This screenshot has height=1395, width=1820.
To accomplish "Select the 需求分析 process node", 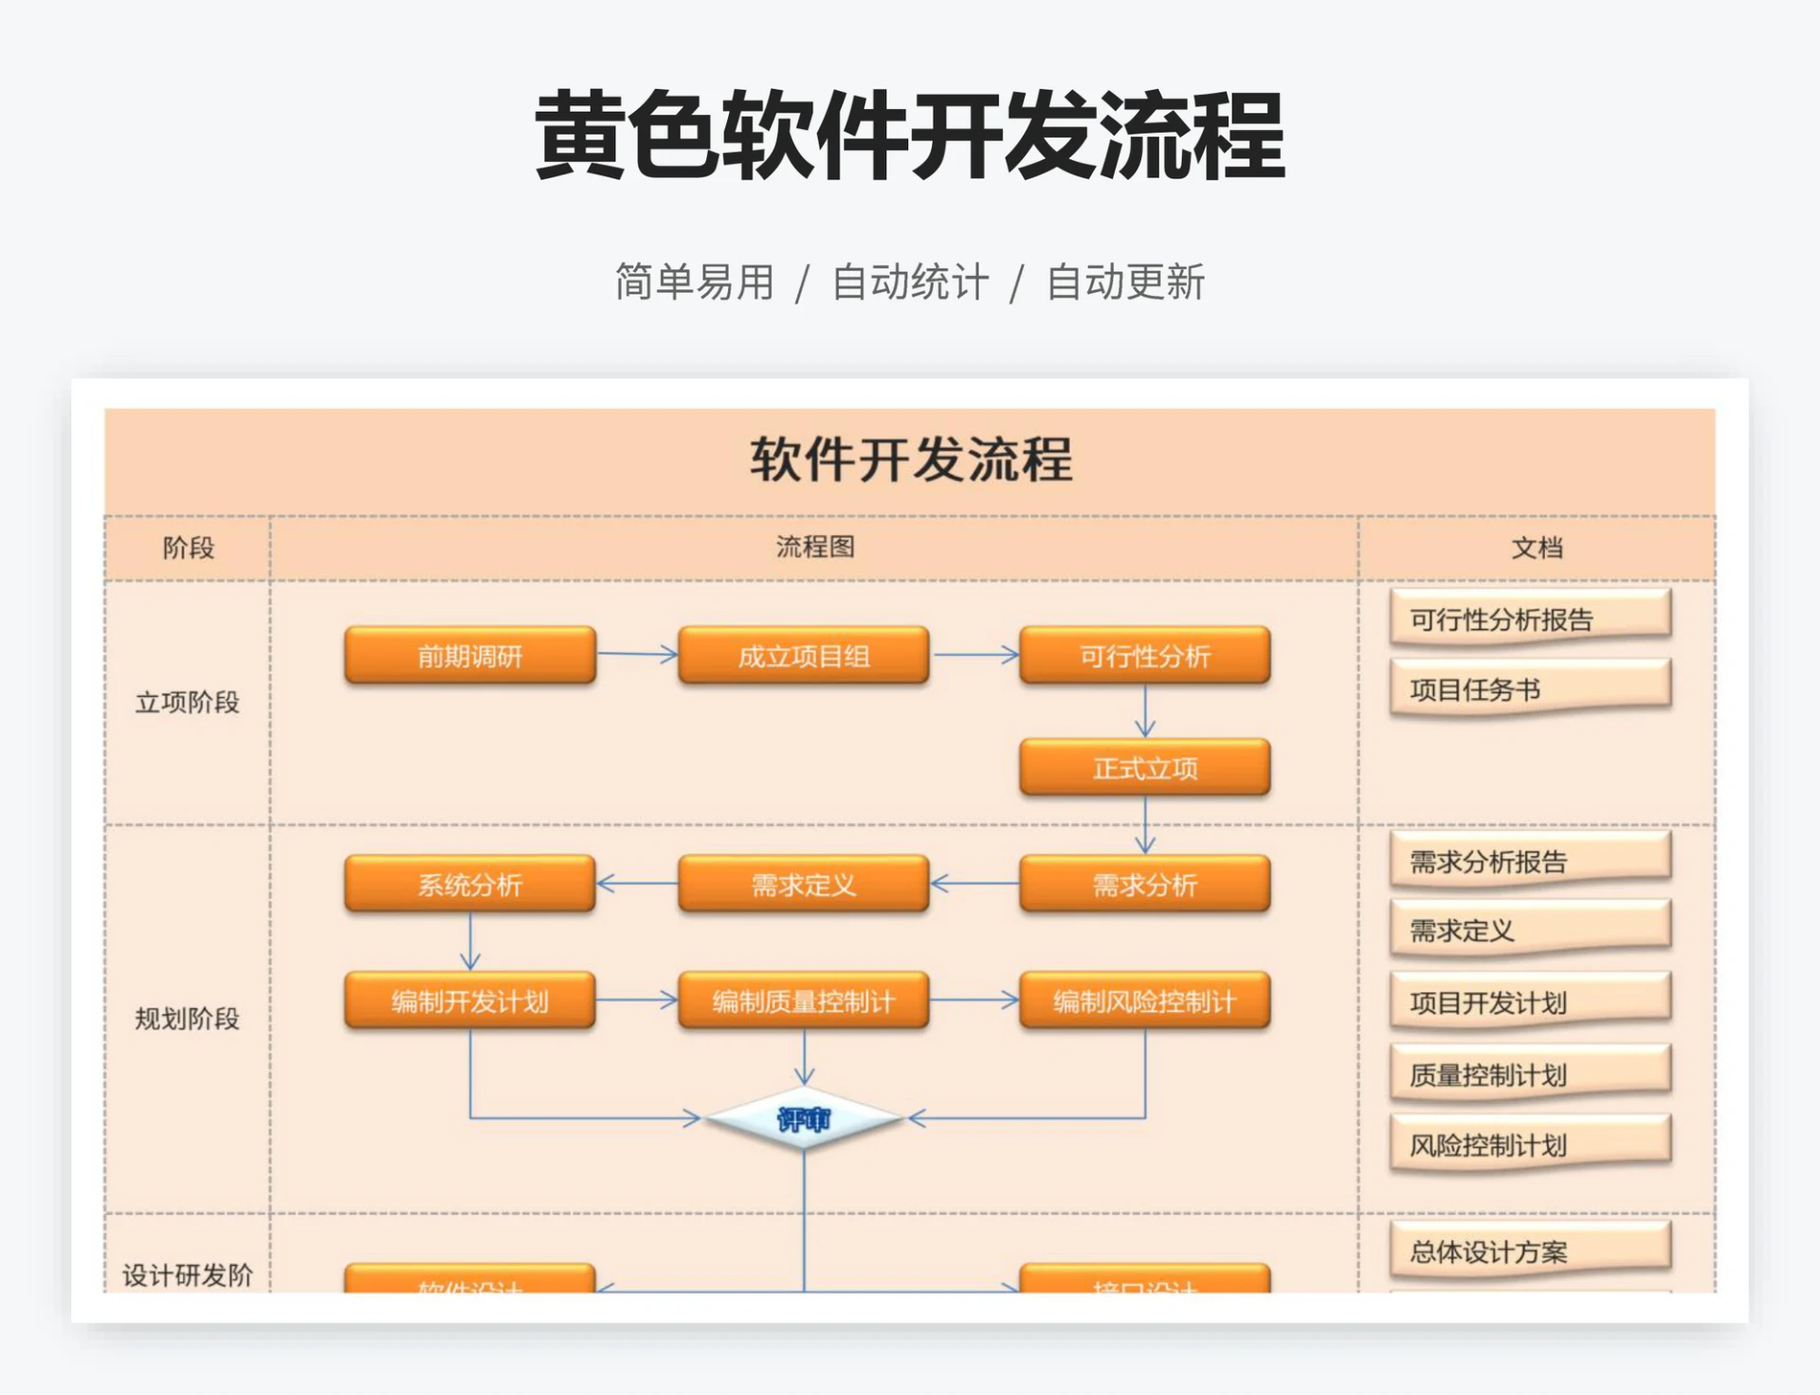I will [x=1143, y=886].
